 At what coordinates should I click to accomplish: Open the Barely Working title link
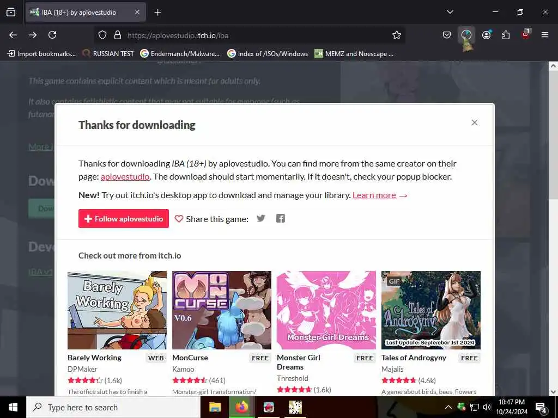click(x=94, y=358)
